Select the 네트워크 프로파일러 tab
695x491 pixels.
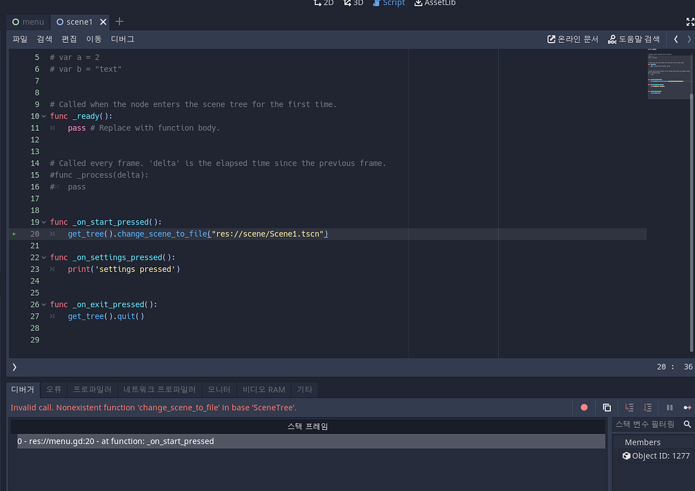159,389
